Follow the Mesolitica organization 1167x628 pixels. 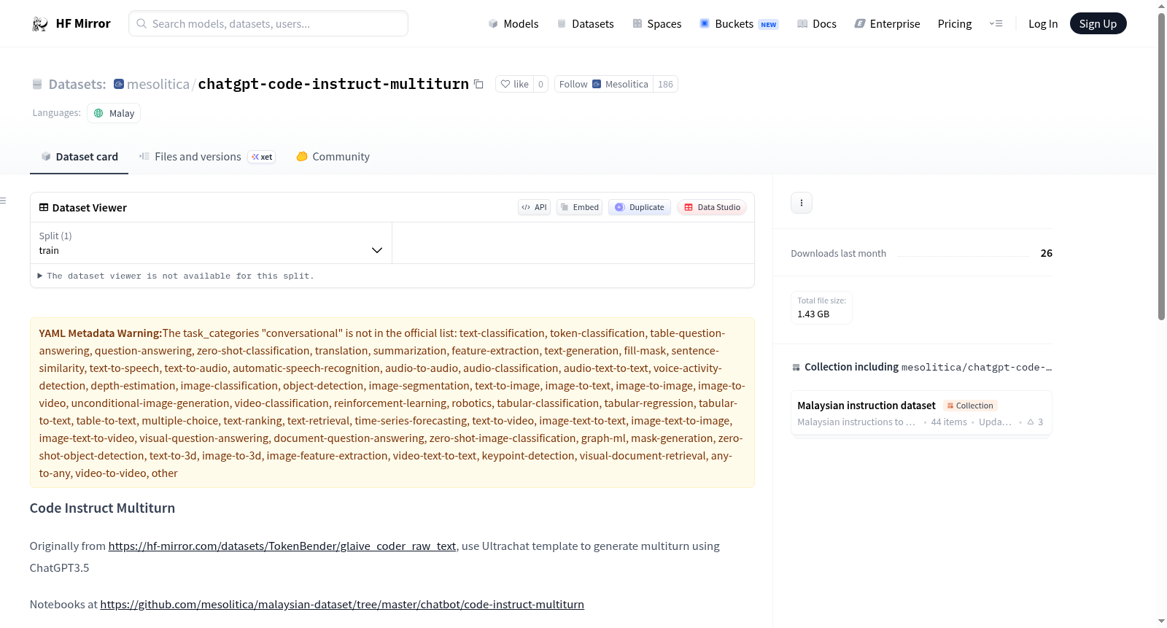point(603,84)
